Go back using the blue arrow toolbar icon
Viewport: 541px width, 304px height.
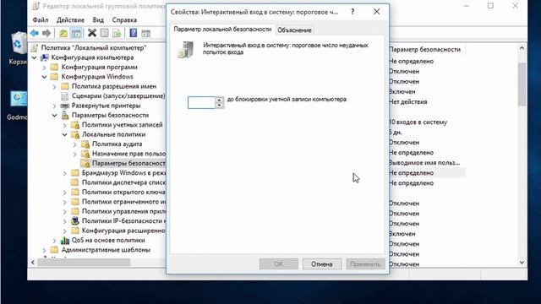[35, 33]
